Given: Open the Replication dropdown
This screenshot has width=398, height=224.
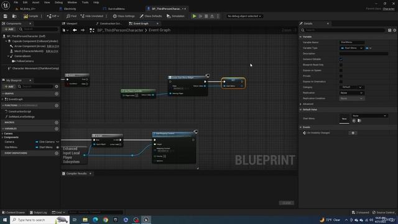Looking at the screenshot, I should tap(351, 93).
